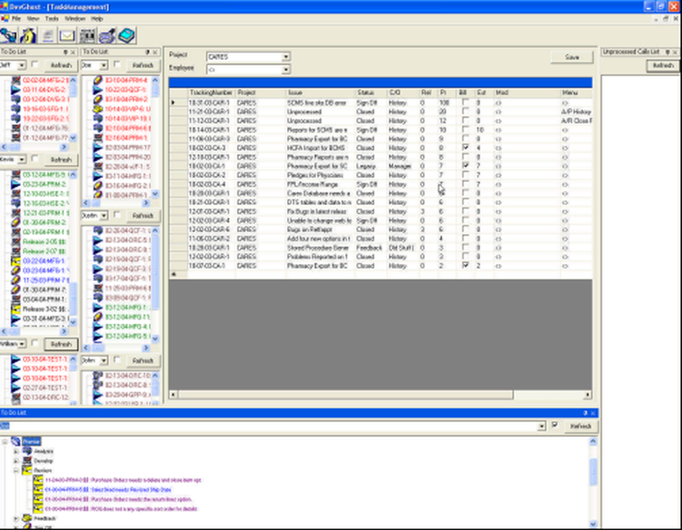
Task: Click the Unprocessed Calls List Refresh button
Action: pyautogui.click(x=663, y=65)
